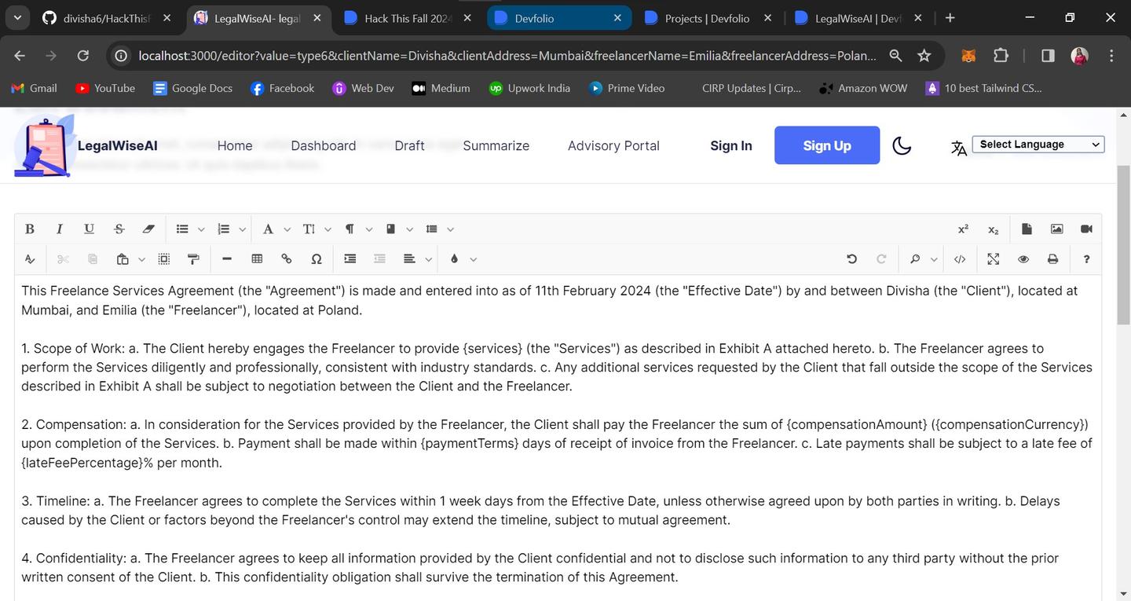Click the font family A icon
The image size is (1131, 601).
coord(268,229)
